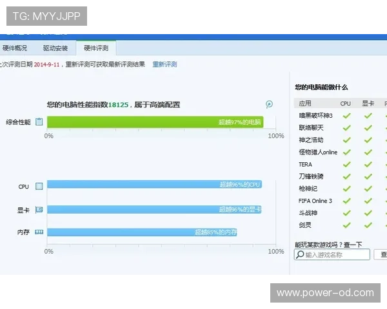Click CPU checkmark for 刀锋铁骑
The image size is (387, 309).
click(x=347, y=176)
